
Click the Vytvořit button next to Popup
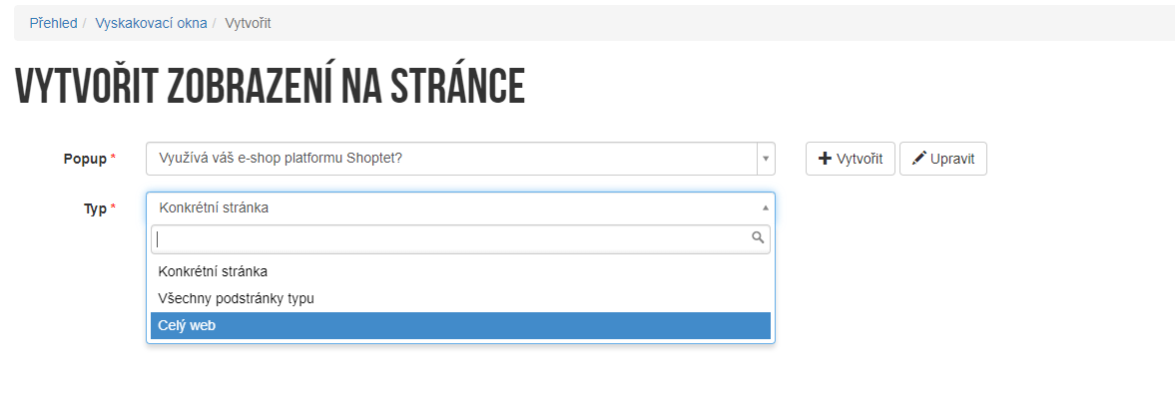point(851,159)
